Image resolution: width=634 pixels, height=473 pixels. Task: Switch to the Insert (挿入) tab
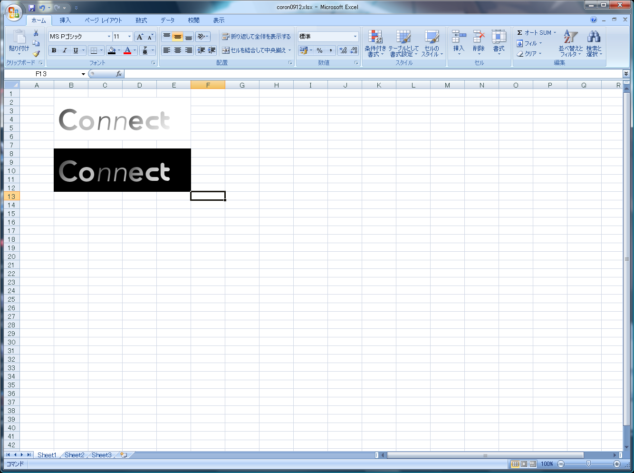point(65,20)
